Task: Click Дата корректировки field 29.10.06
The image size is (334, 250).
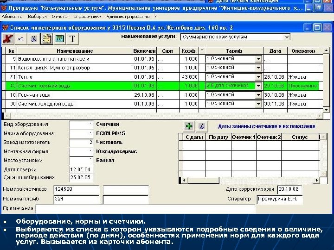Action: 289,189
